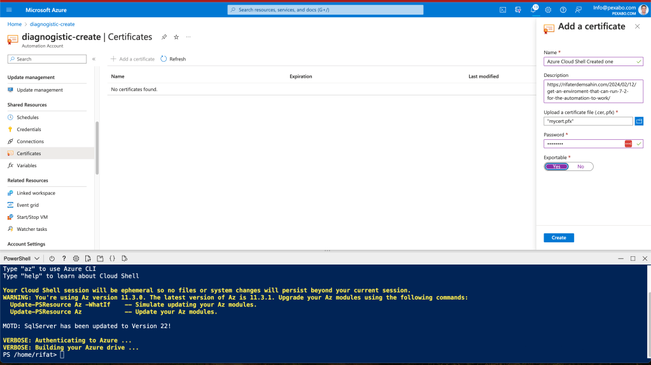Click the PS /home/rifat prompt line
This screenshot has height=365, width=651.
point(33,355)
